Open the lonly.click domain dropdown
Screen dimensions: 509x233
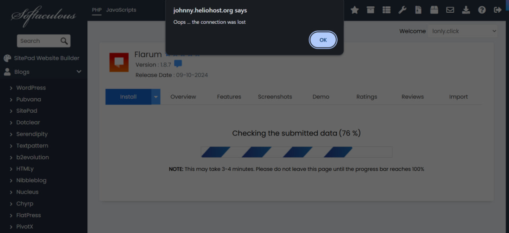tap(463, 31)
